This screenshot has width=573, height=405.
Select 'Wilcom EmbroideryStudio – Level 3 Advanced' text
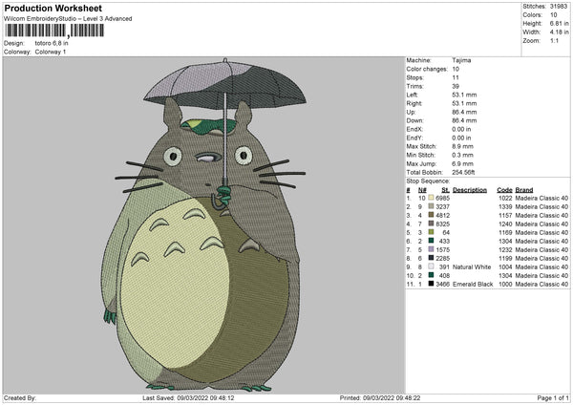[x=68, y=19]
